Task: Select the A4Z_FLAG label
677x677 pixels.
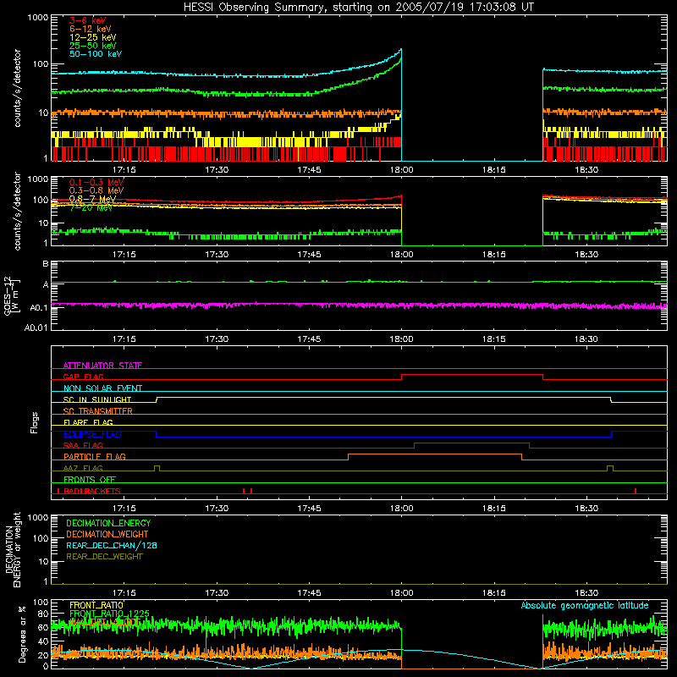Action: coord(83,468)
